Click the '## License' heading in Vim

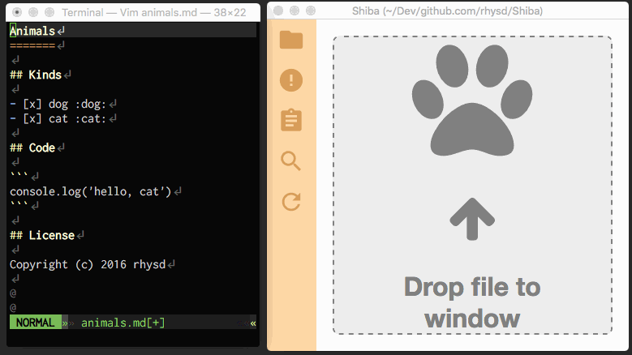(x=42, y=235)
